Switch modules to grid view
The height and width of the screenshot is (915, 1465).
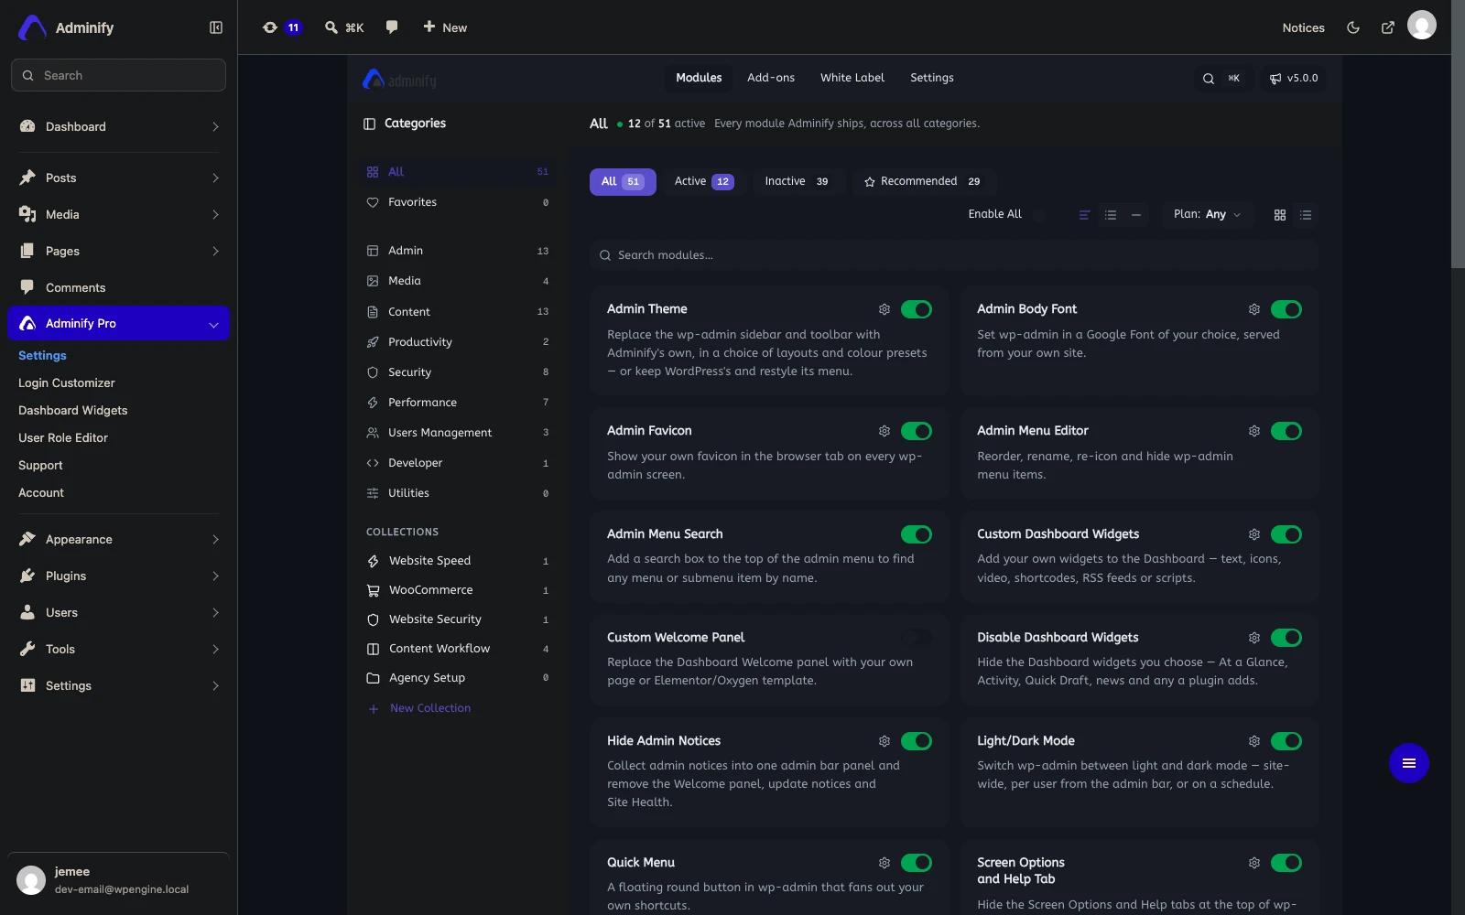1280,215
